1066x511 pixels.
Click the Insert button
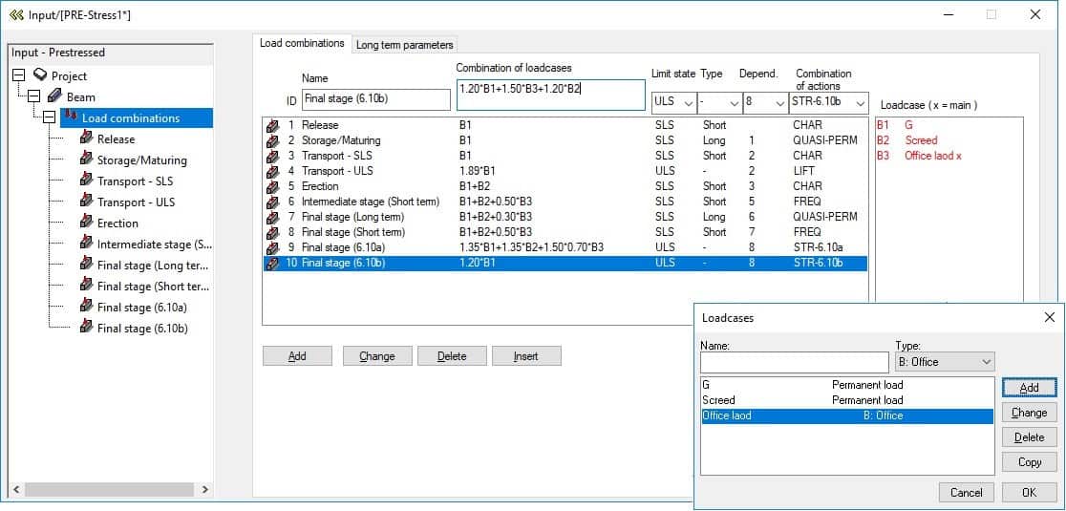(526, 356)
